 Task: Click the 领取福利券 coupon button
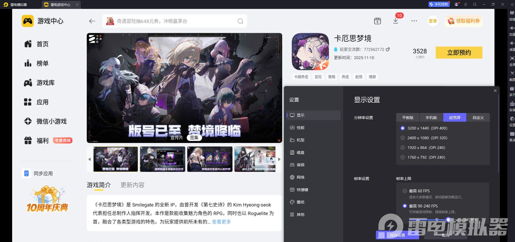(463, 21)
